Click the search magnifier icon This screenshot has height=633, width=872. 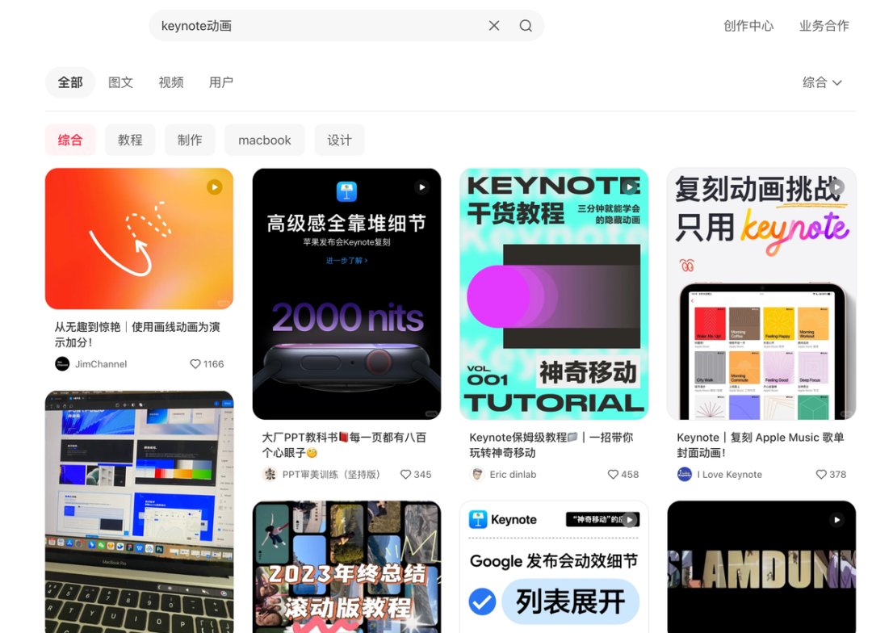[x=526, y=25]
